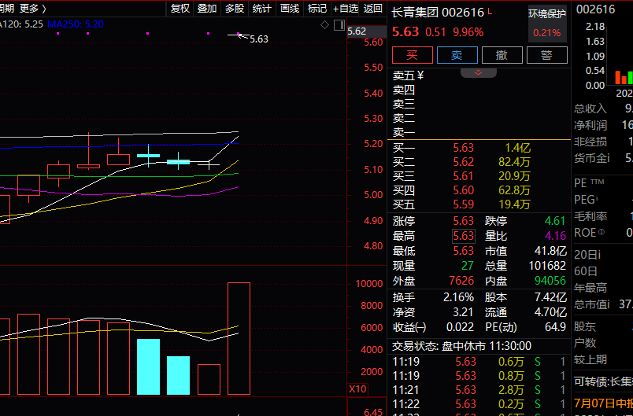Click the X10 volume scale label
Image resolution: width=633 pixels, height=416 pixels.
[x=357, y=389]
